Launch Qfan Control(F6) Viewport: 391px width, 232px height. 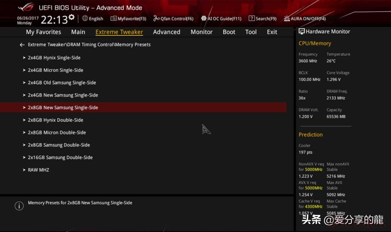tap(173, 18)
